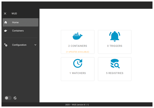Viewport: 154px width, 108px height.
Task: Open the 5 Registries card label
Action: coord(114,73)
